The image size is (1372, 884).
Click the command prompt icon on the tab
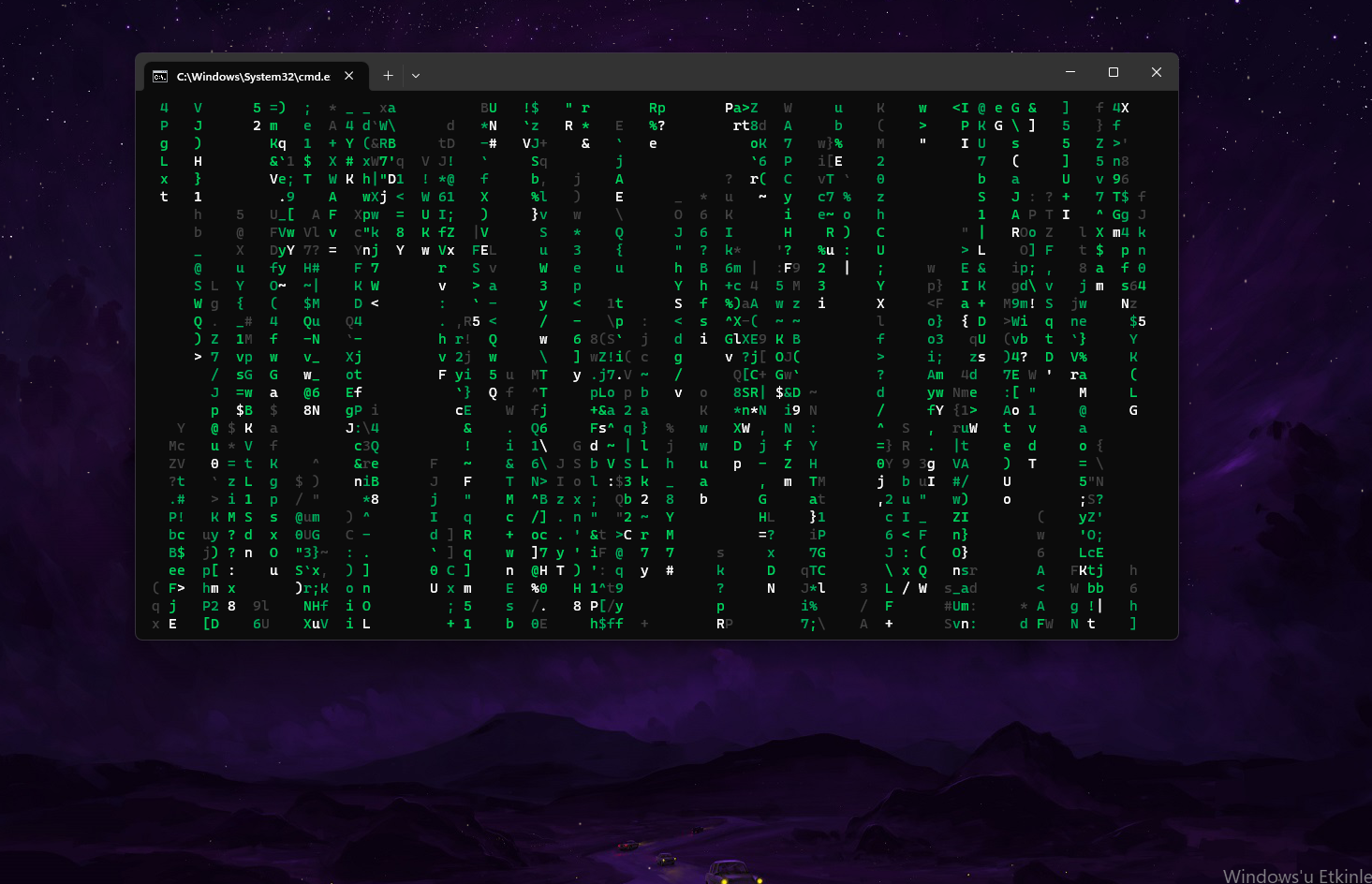click(159, 76)
